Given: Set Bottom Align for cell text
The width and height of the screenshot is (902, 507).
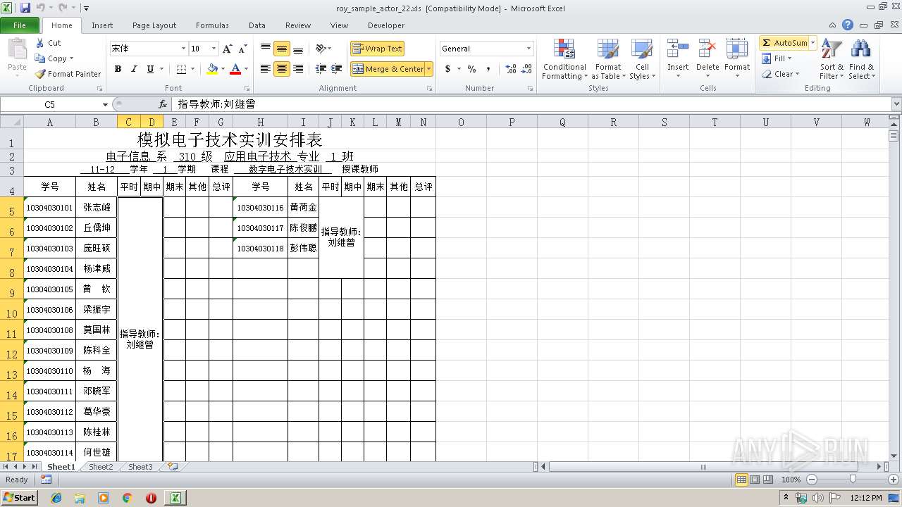Looking at the screenshot, I should click(x=298, y=49).
